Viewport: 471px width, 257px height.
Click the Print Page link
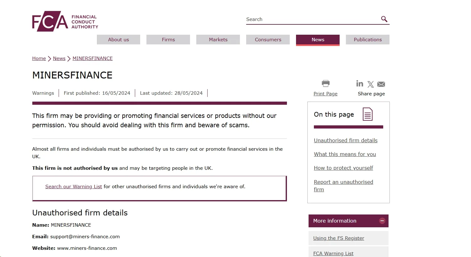[x=325, y=94]
